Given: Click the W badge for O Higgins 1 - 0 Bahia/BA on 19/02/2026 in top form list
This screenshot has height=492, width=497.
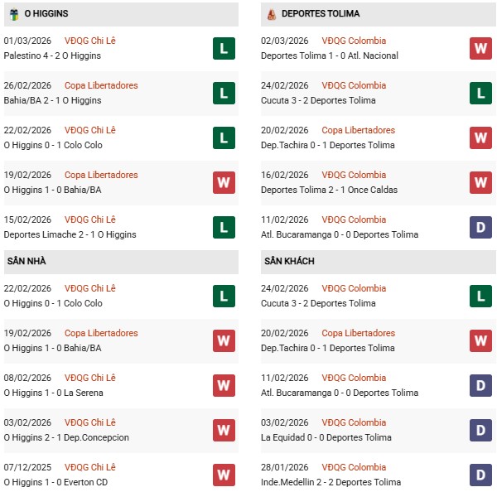Looking at the screenshot, I should point(224,182).
